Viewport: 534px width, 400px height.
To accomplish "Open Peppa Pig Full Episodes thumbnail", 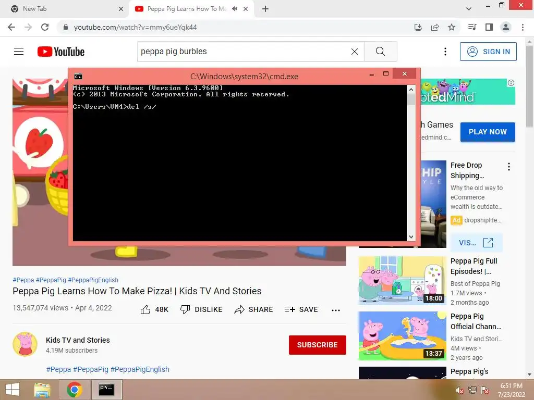I will pyautogui.click(x=402, y=280).
